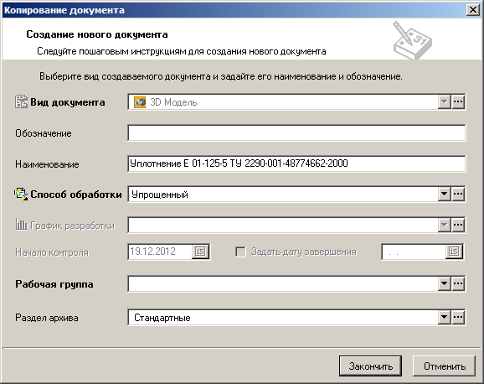This screenshot has height=384, width=484.
Task: Click the Способ обработки label icon
Action: point(21,195)
